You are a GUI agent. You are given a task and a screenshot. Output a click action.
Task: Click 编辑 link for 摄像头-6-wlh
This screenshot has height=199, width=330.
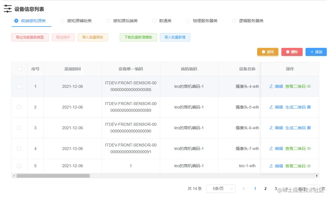tap(279, 128)
